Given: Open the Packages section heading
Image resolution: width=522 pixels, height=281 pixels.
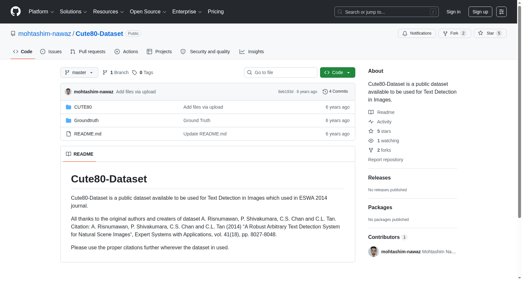Looking at the screenshot, I should tap(380, 208).
